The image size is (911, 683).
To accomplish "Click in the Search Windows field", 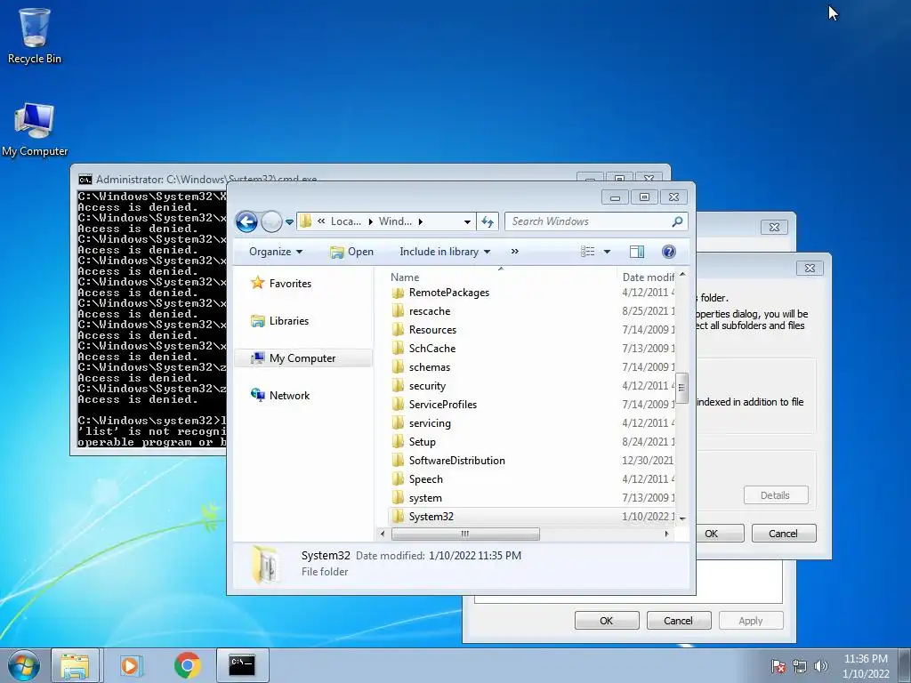I will coord(587,221).
